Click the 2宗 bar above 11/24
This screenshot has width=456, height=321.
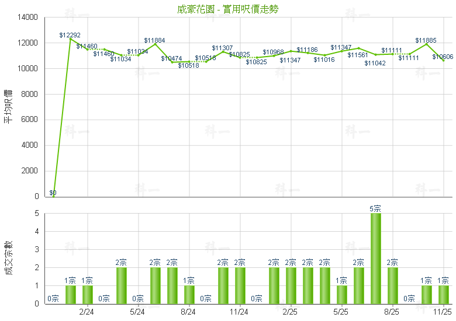pos(240,285)
